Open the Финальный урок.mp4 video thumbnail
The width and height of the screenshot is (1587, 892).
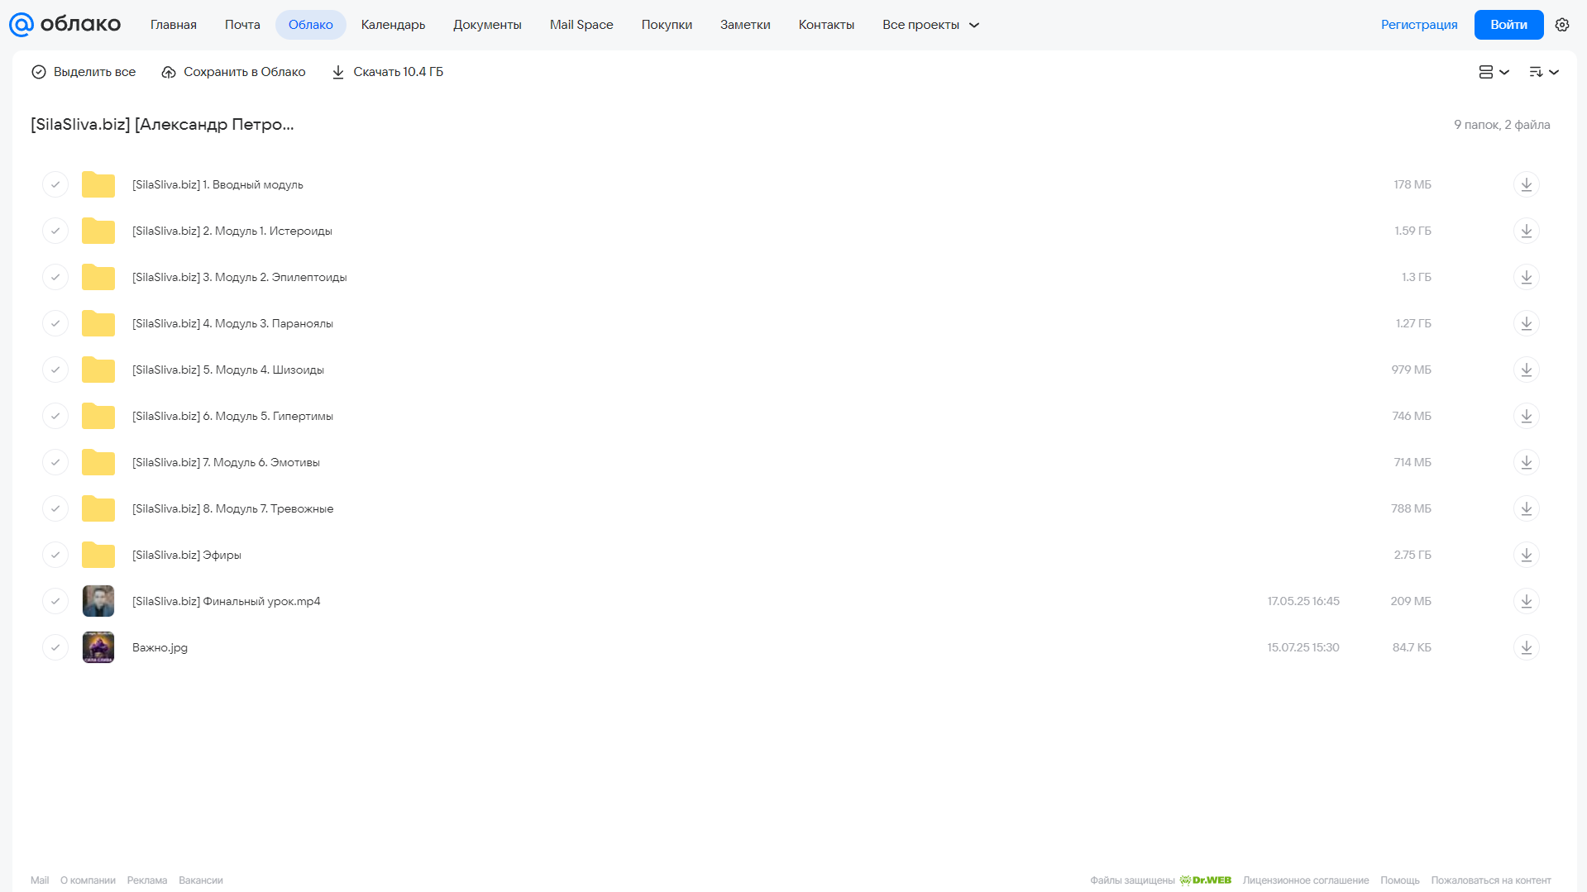pos(98,601)
